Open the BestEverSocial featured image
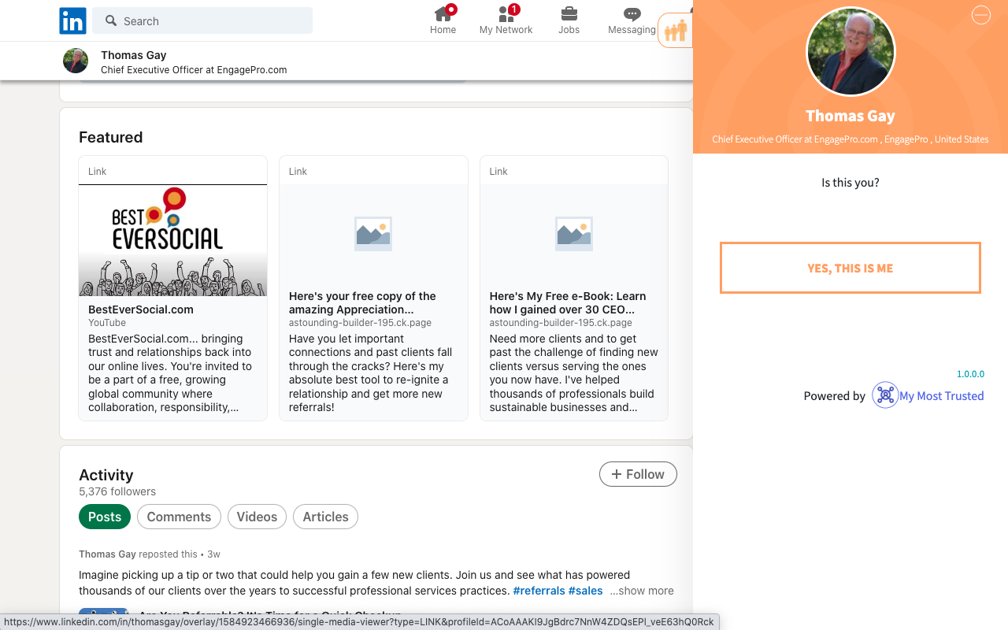1008x630 pixels. pos(172,240)
